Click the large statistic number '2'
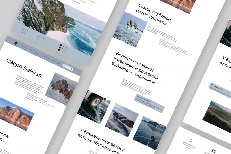 (x=191, y=141)
